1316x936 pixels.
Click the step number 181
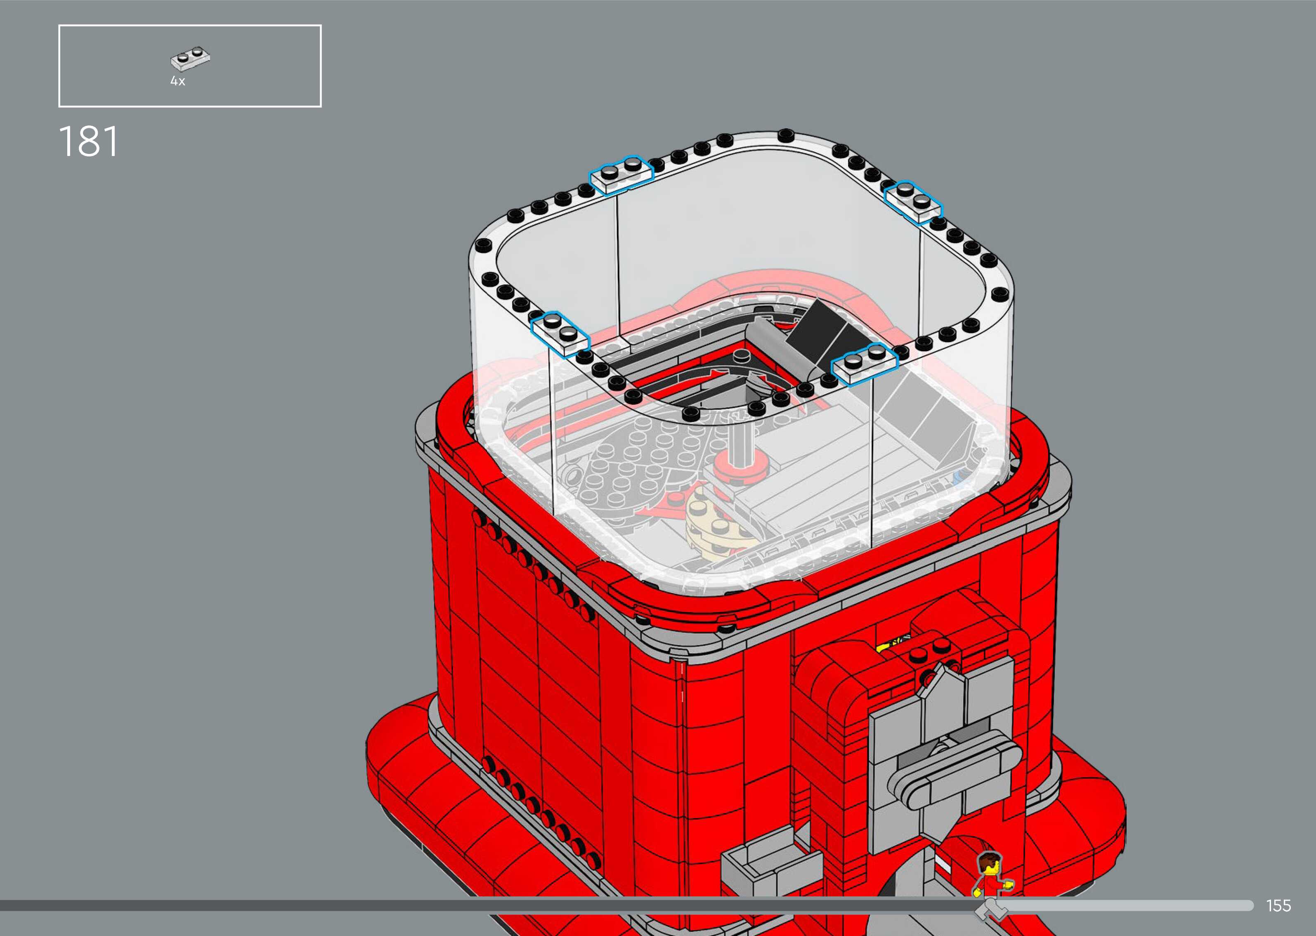88,142
